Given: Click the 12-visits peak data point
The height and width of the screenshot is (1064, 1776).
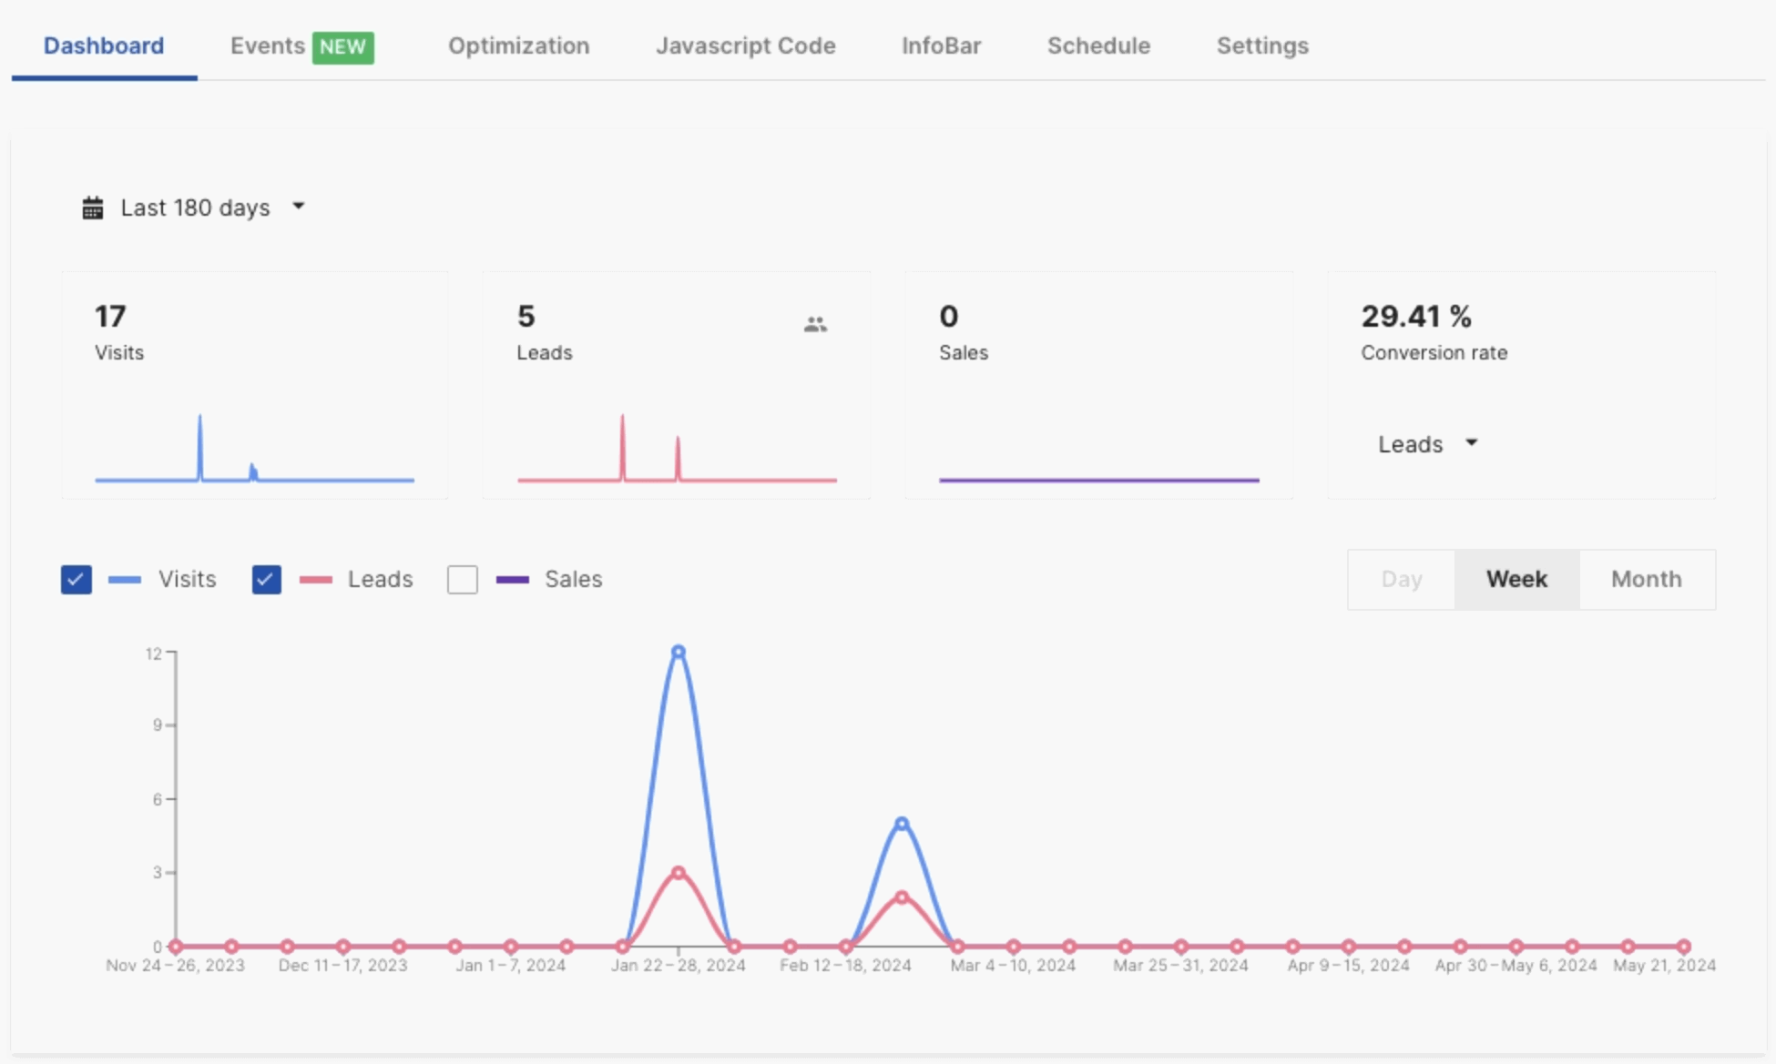Looking at the screenshot, I should [x=678, y=652].
